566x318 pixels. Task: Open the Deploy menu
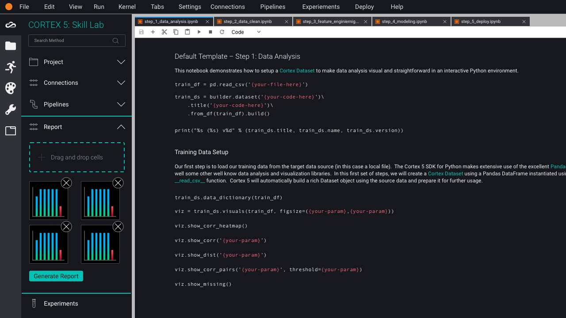click(365, 7)
